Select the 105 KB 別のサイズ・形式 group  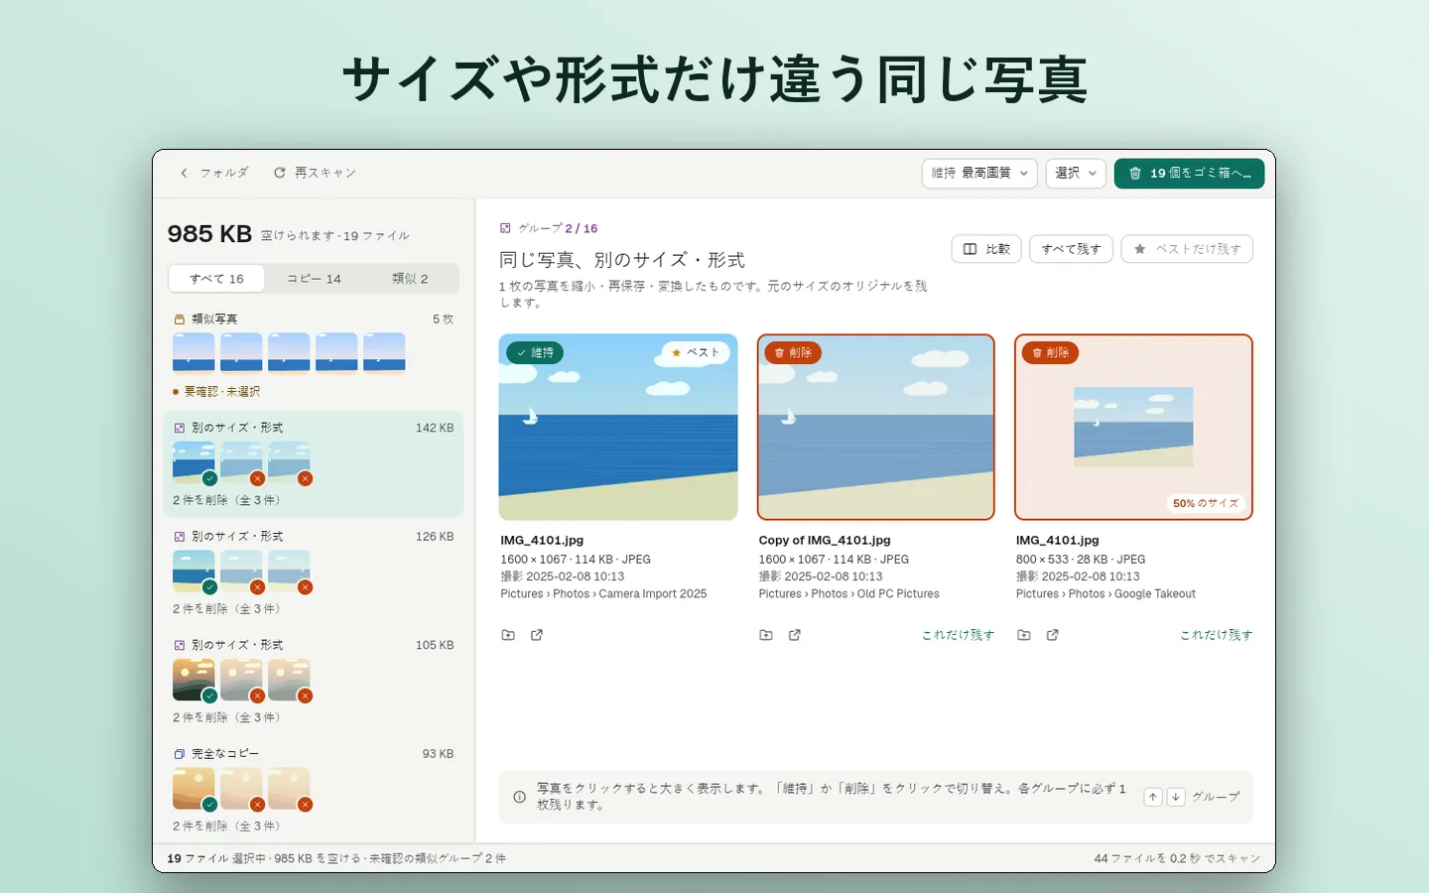(x=314, y=681)
